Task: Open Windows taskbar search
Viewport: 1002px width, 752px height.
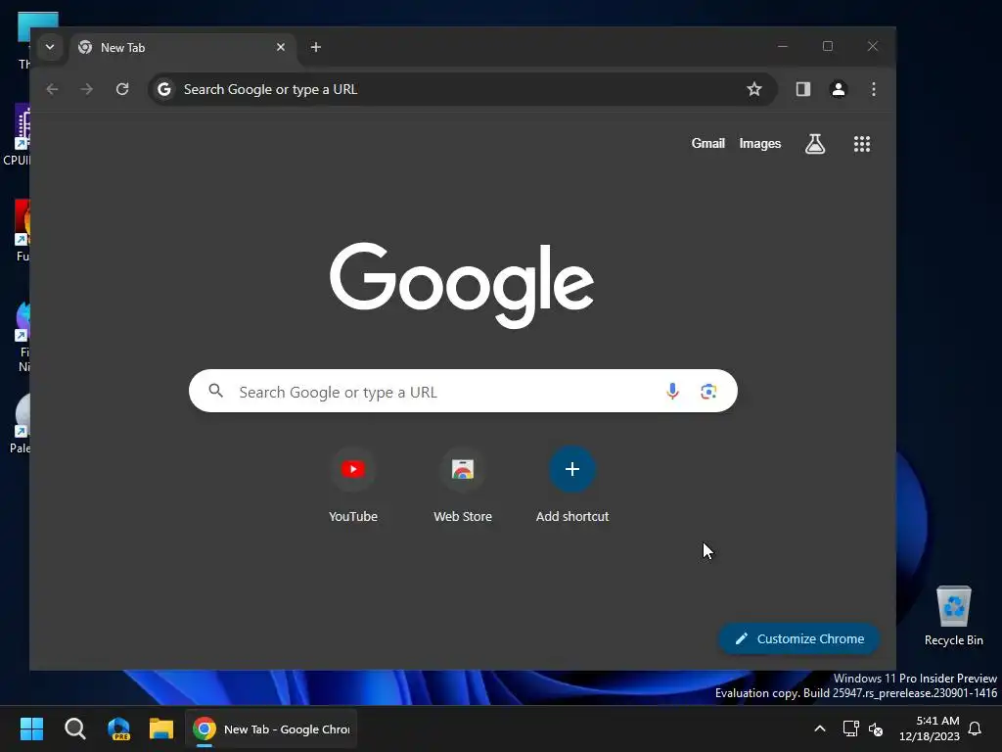Action: coord(74,728)
